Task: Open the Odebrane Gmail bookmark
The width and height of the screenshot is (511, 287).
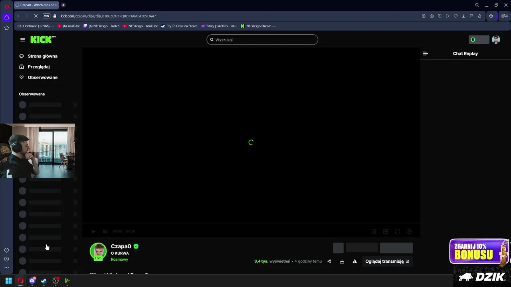Action: tap(36, 26)
